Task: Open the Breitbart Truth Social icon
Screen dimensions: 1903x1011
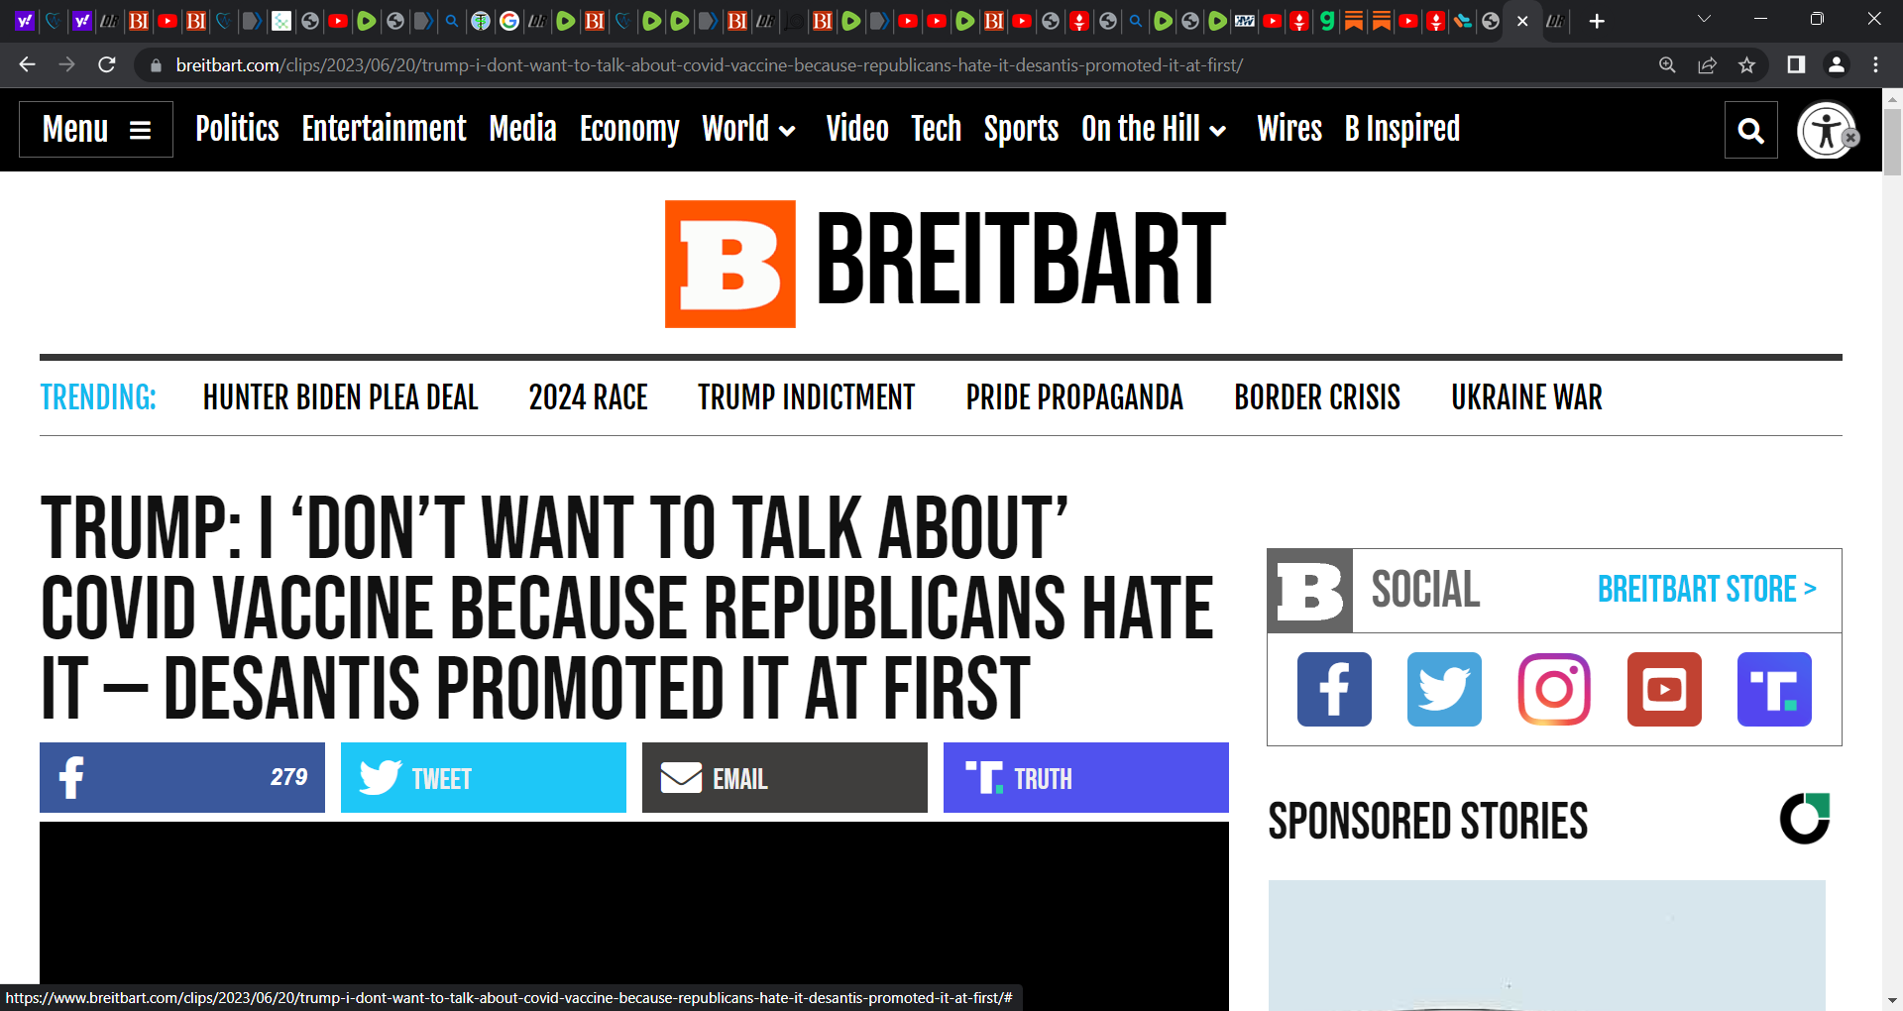Action: click(1774, 689)
